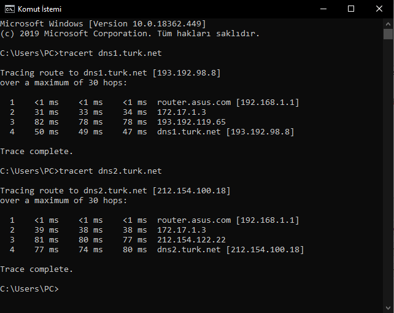Click the final C:\Users\PC> prompt line
The image size is (394, 313).
click(29, 289)
